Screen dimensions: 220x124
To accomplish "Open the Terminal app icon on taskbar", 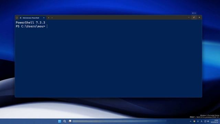I will [70, 121].
